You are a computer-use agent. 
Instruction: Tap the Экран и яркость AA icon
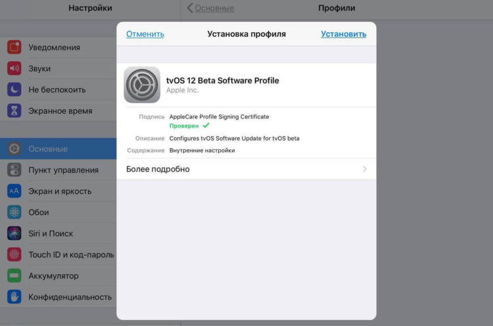(x=14, y=191)
